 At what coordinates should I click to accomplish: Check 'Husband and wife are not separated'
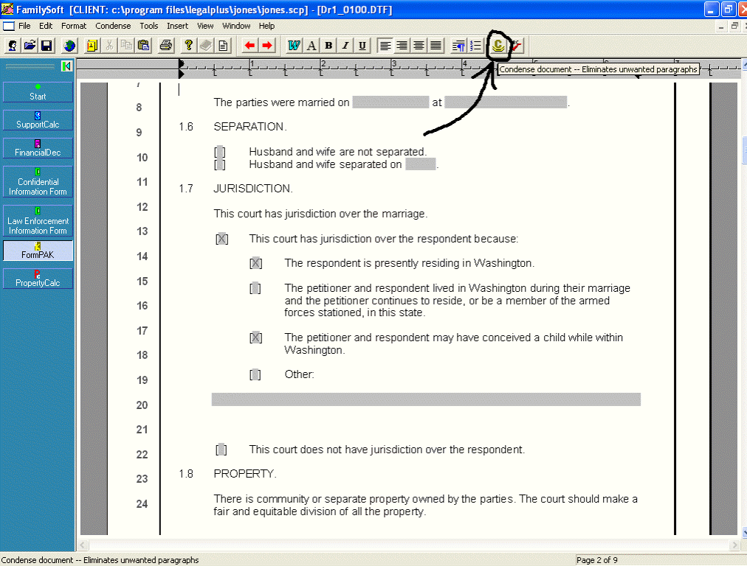pyautogui.click(x=218, y=152)
